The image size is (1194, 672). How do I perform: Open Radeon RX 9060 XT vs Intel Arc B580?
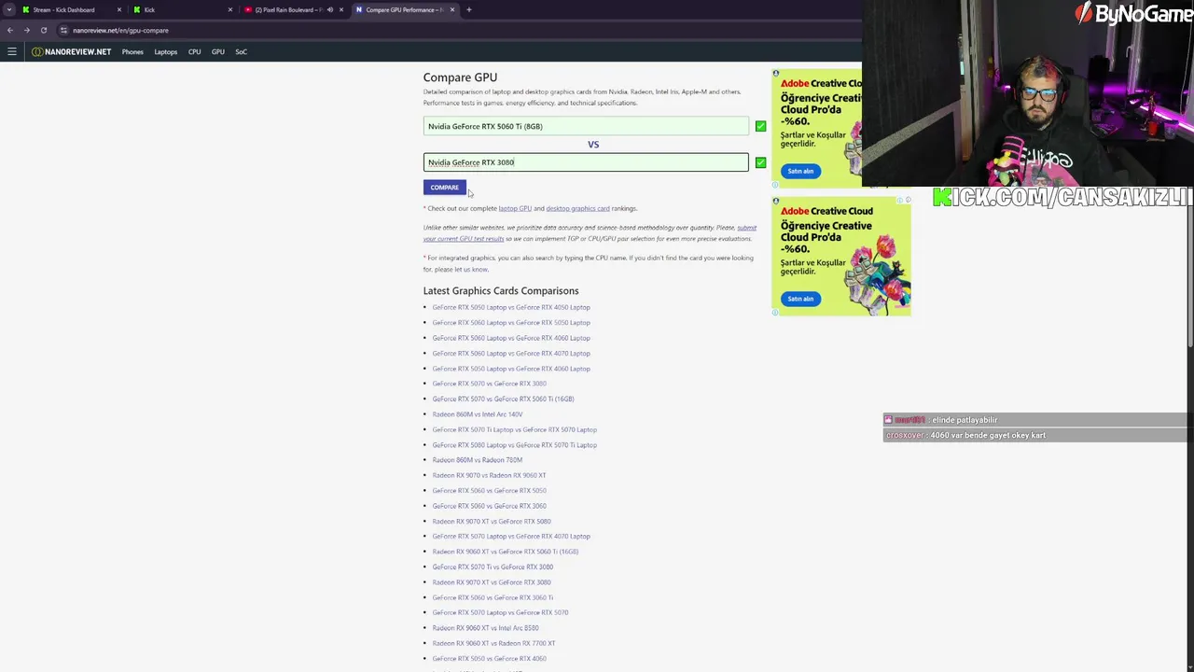click(485, 628)
